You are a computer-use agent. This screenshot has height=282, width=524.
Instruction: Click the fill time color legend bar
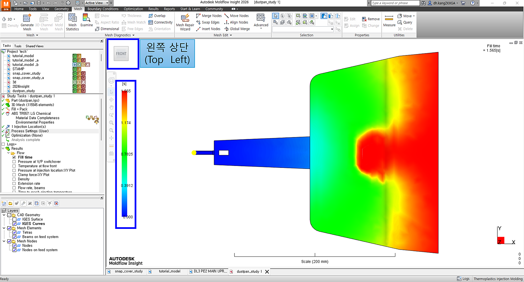click(x=124, y=153)
